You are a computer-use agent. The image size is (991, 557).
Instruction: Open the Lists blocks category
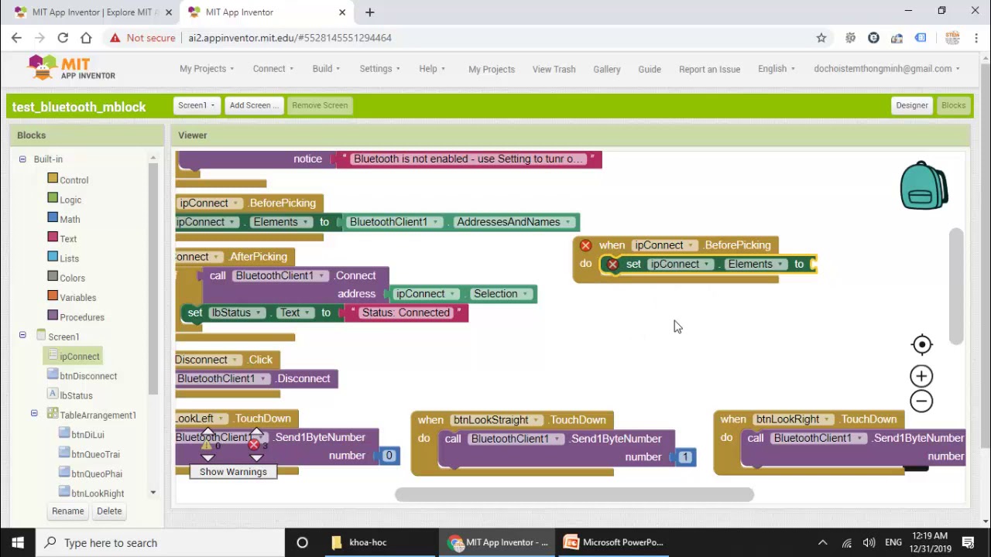point(69,258)
